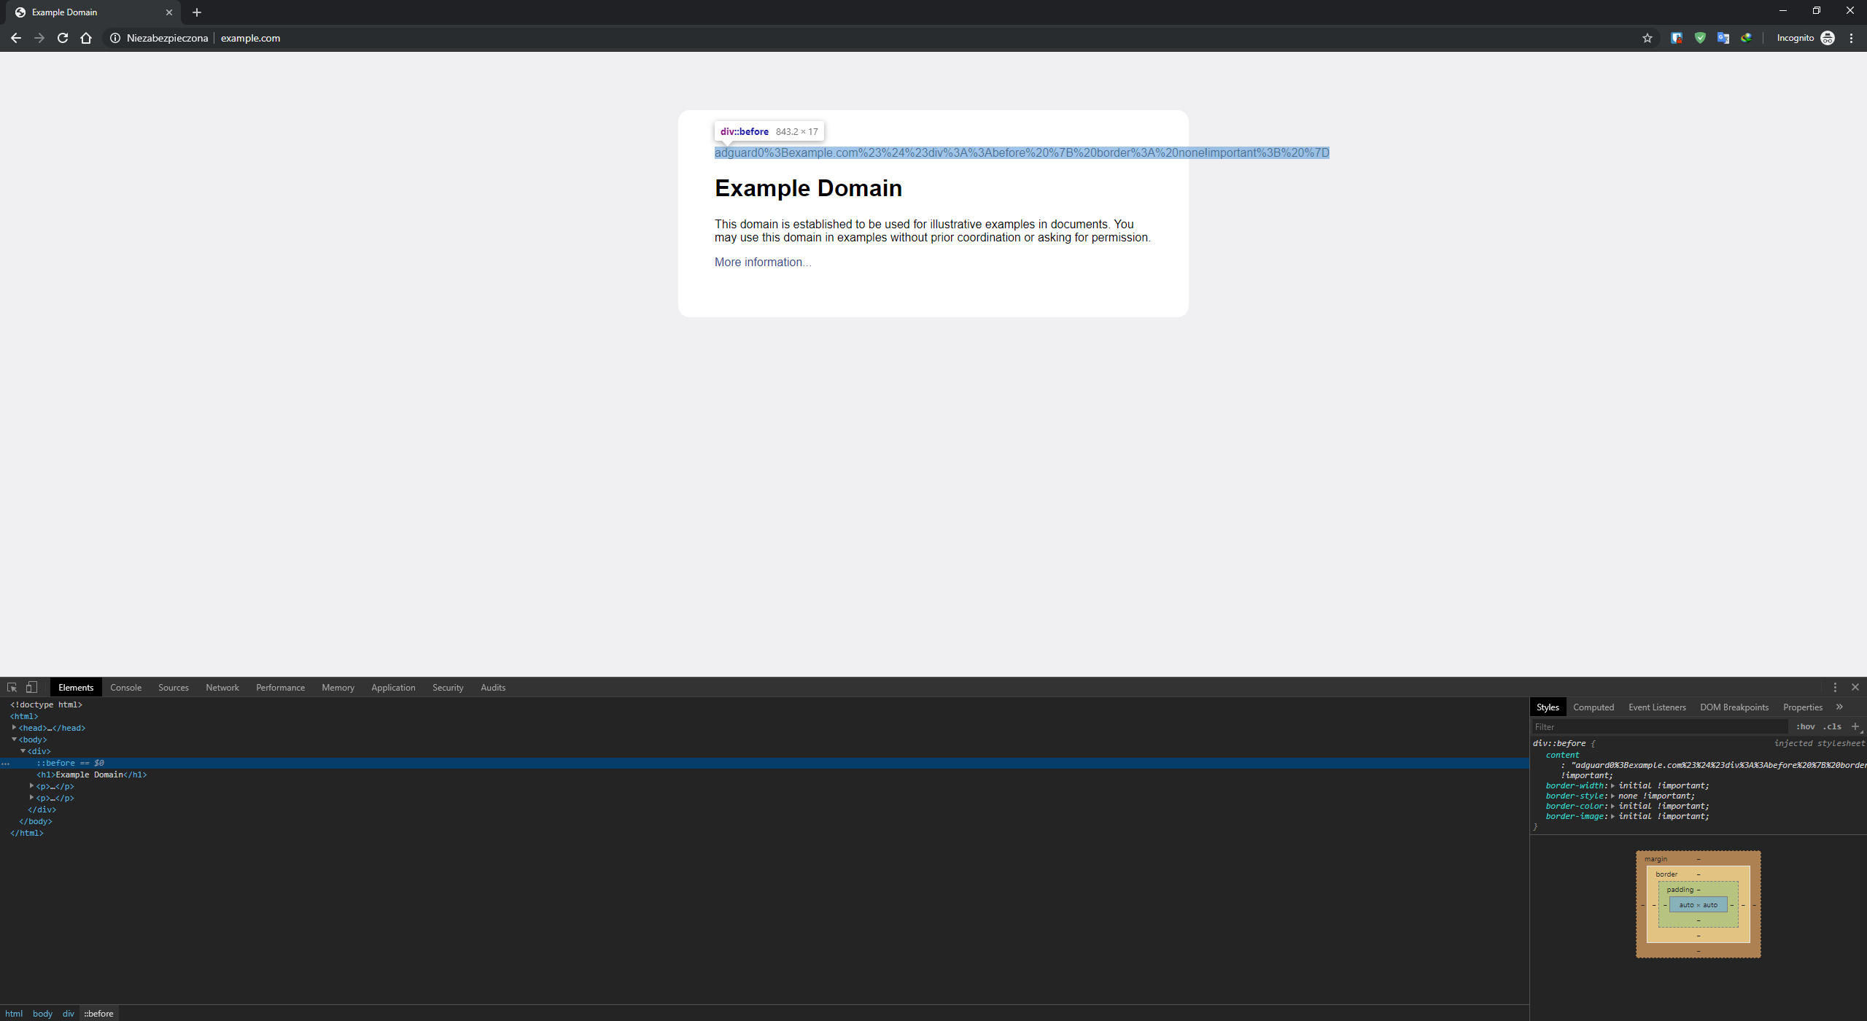Screen dimensions: 1867x1021
Task: Open DevTools customization menu via three-dot icon
Action: click(x=1834, y=687)
